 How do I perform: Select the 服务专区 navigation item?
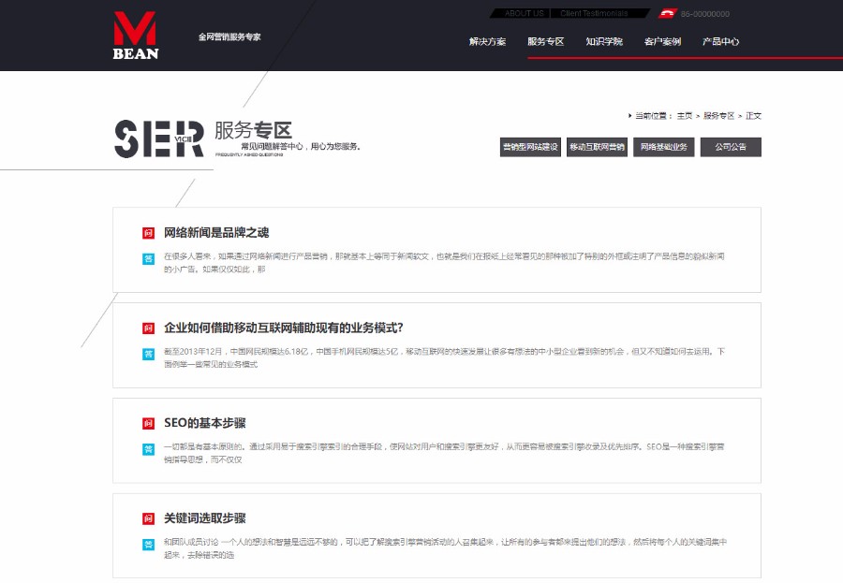546,41
